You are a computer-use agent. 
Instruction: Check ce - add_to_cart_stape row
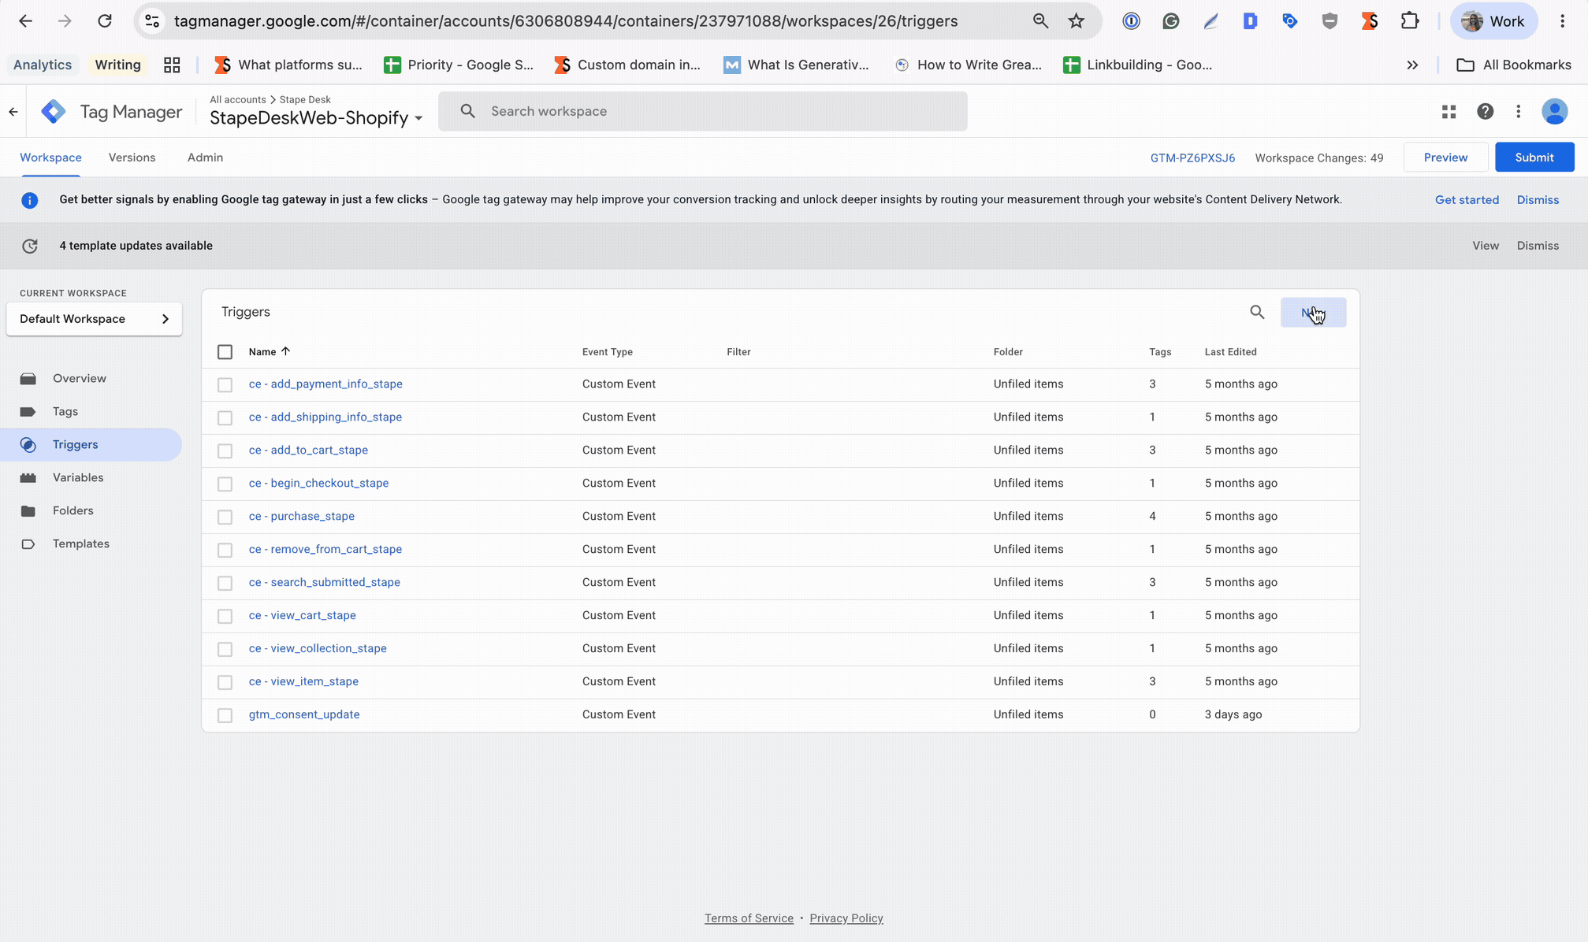[225, 451]
